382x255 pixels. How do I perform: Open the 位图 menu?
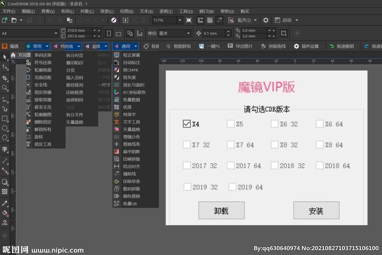pos(126,11)
